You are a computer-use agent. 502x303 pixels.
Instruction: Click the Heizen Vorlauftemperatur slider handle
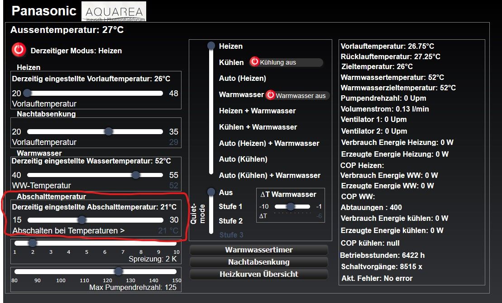click(x=28, y=93)
